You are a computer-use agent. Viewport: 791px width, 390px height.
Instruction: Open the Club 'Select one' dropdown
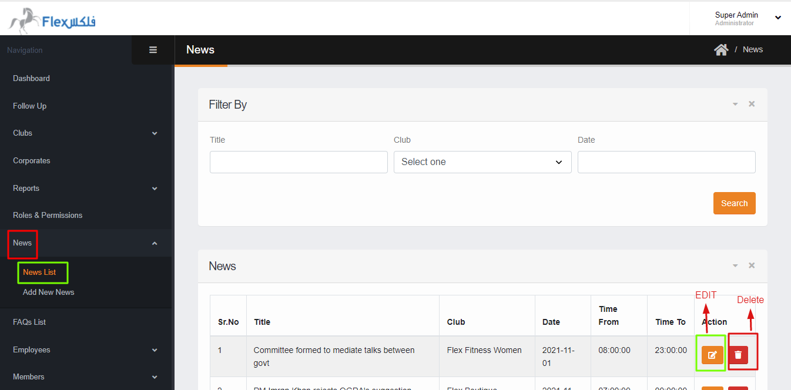tap(482, 162)
